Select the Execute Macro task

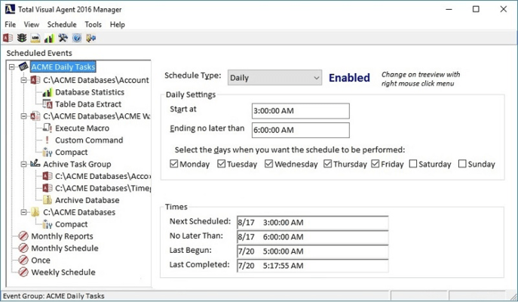[x=81, y=128]
